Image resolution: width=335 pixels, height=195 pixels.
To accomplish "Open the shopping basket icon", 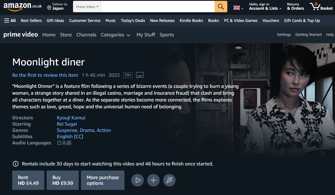I will [x=321, y=7].
